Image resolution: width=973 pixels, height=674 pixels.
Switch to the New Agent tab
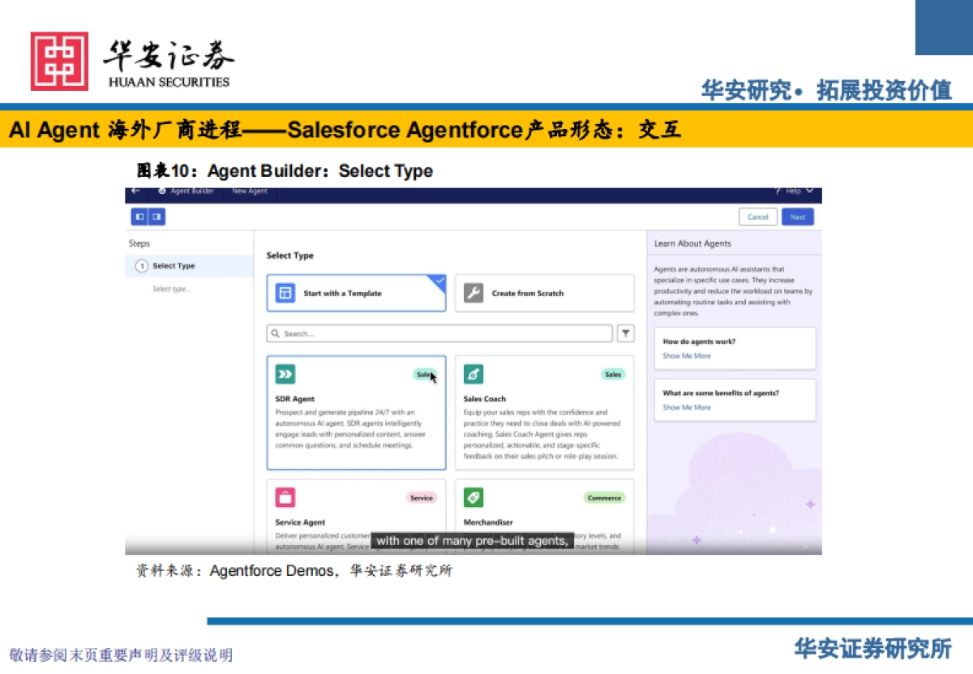coord(249,191)
